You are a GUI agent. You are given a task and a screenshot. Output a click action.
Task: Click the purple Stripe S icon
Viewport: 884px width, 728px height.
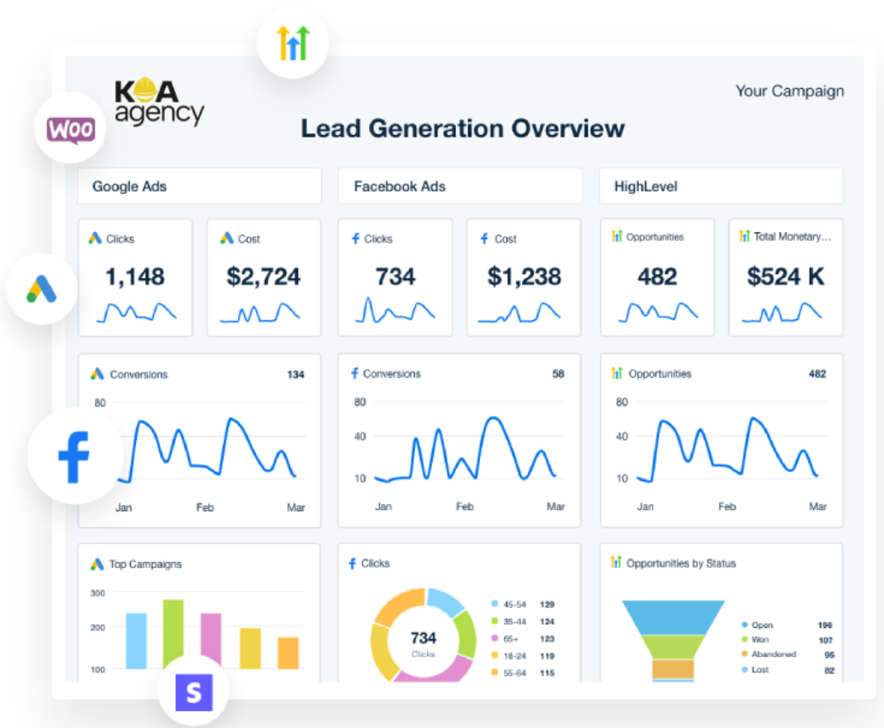194,692
